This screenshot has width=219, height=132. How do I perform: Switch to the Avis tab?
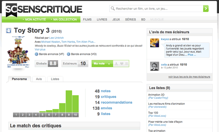pyautogui.click(x=39, y=79)
